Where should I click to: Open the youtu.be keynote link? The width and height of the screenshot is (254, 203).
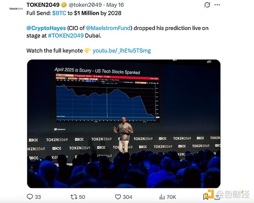121,50
